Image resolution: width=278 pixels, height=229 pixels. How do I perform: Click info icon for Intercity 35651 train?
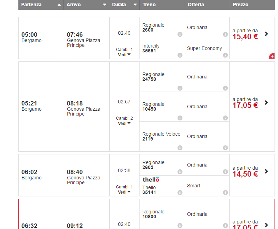tap(180, 55)
